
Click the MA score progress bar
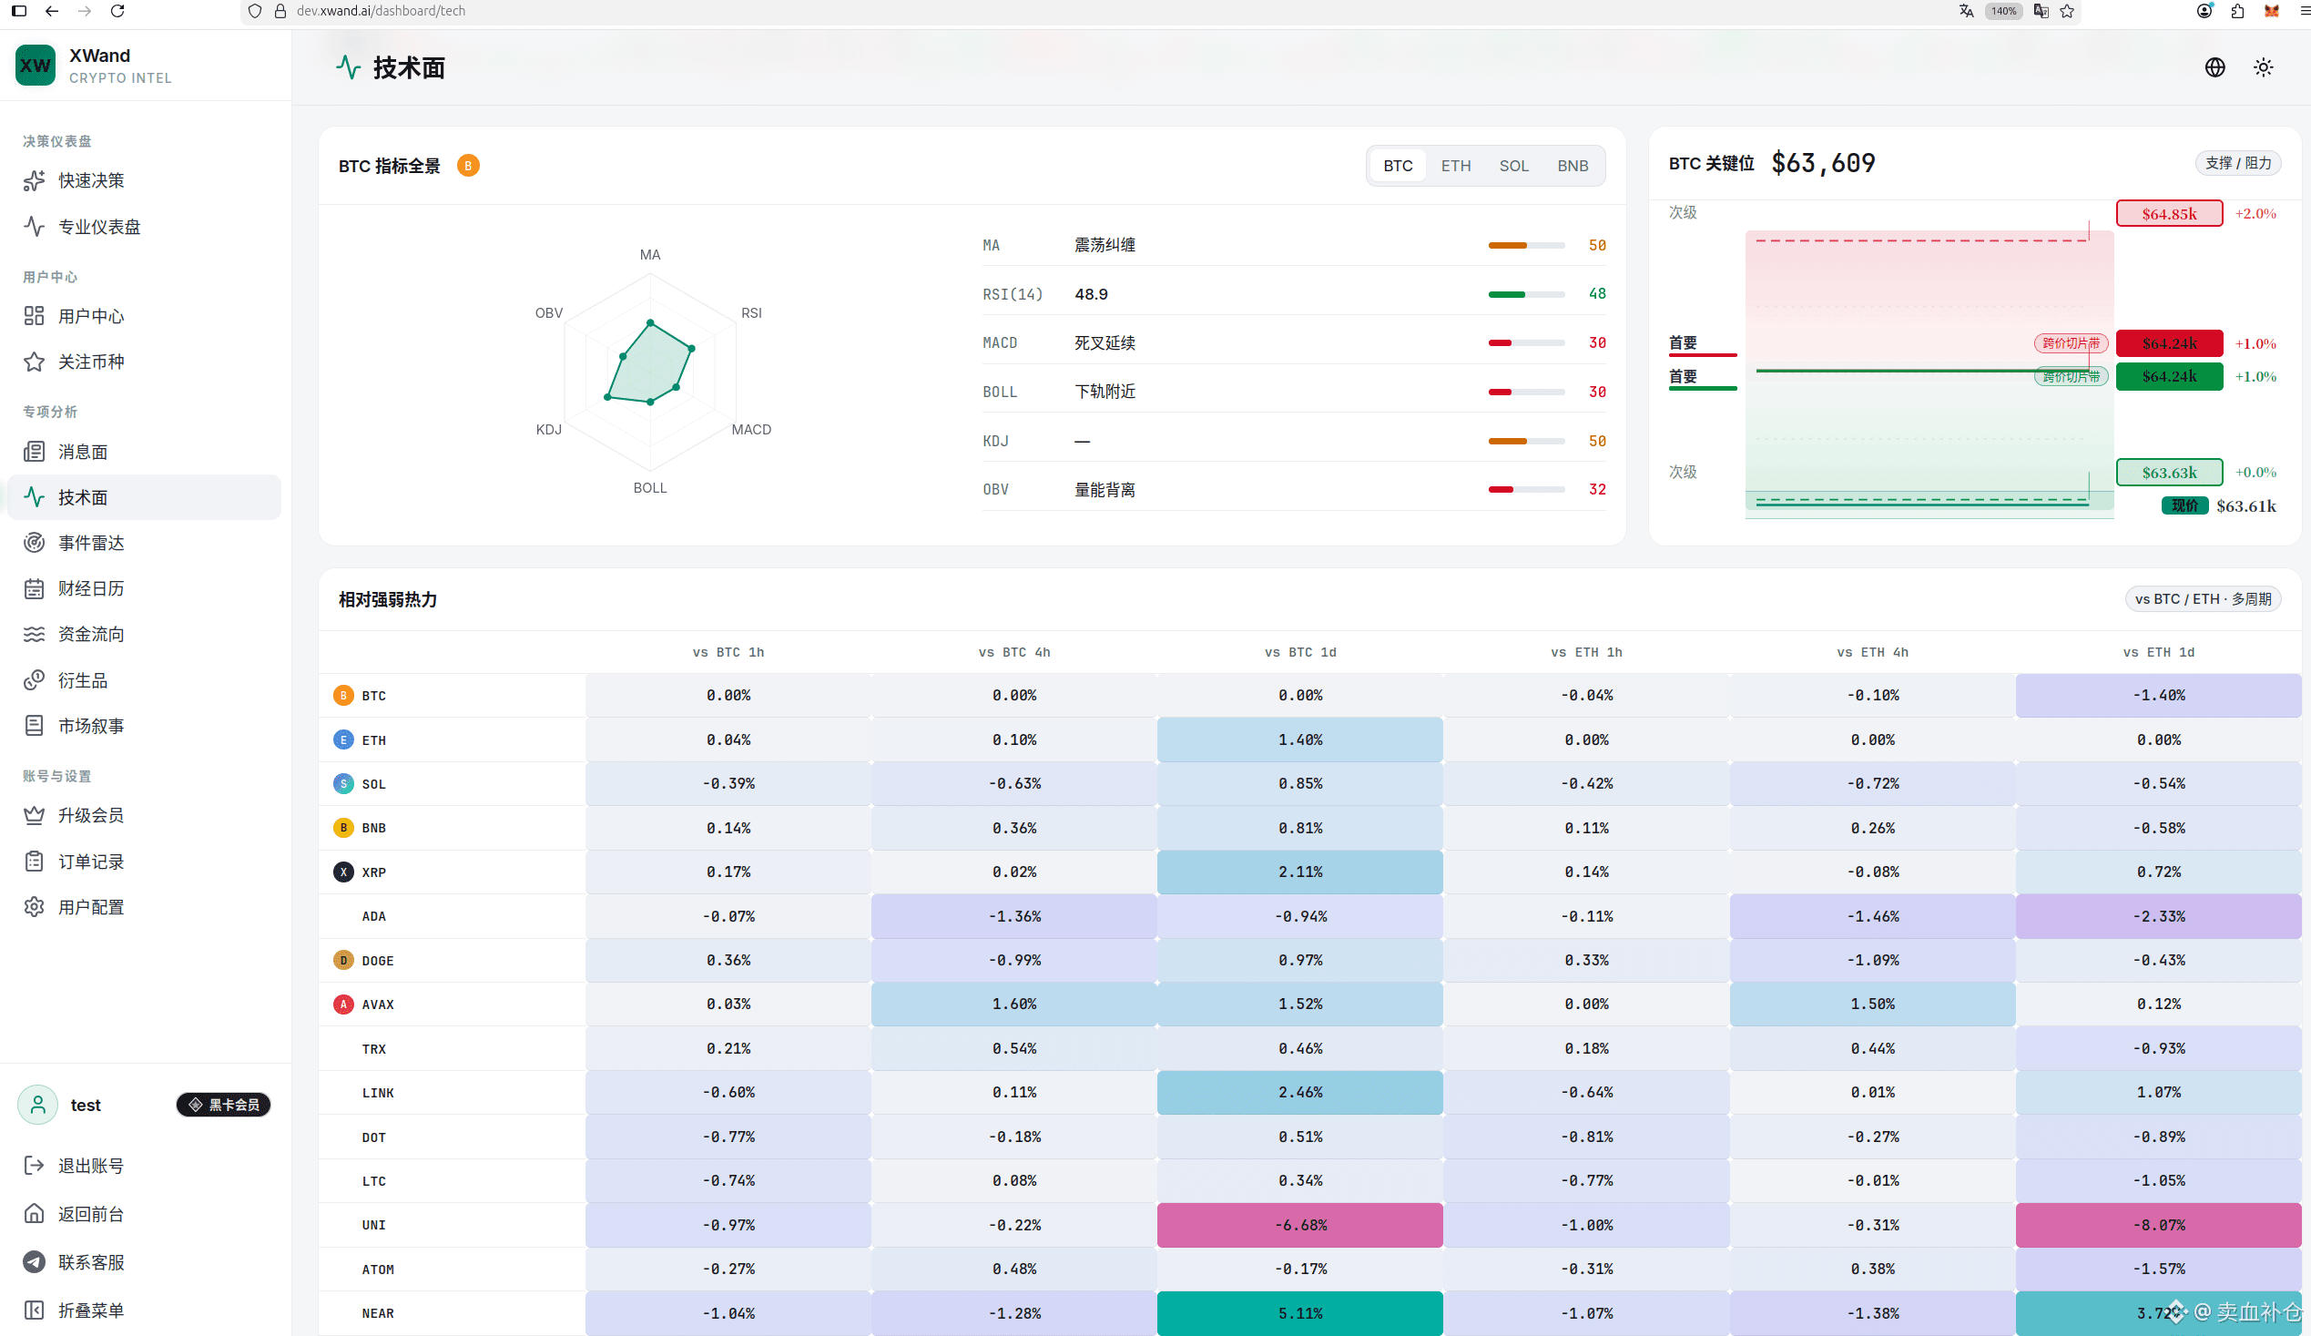(x=1526, y=246)
